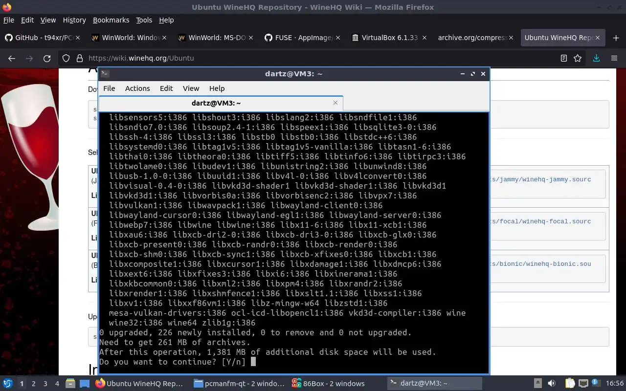Image resolution: width=626 pixels, height=391 pixels.
Task: Open the tracking protection shield icon
Action: click(66, 58)
